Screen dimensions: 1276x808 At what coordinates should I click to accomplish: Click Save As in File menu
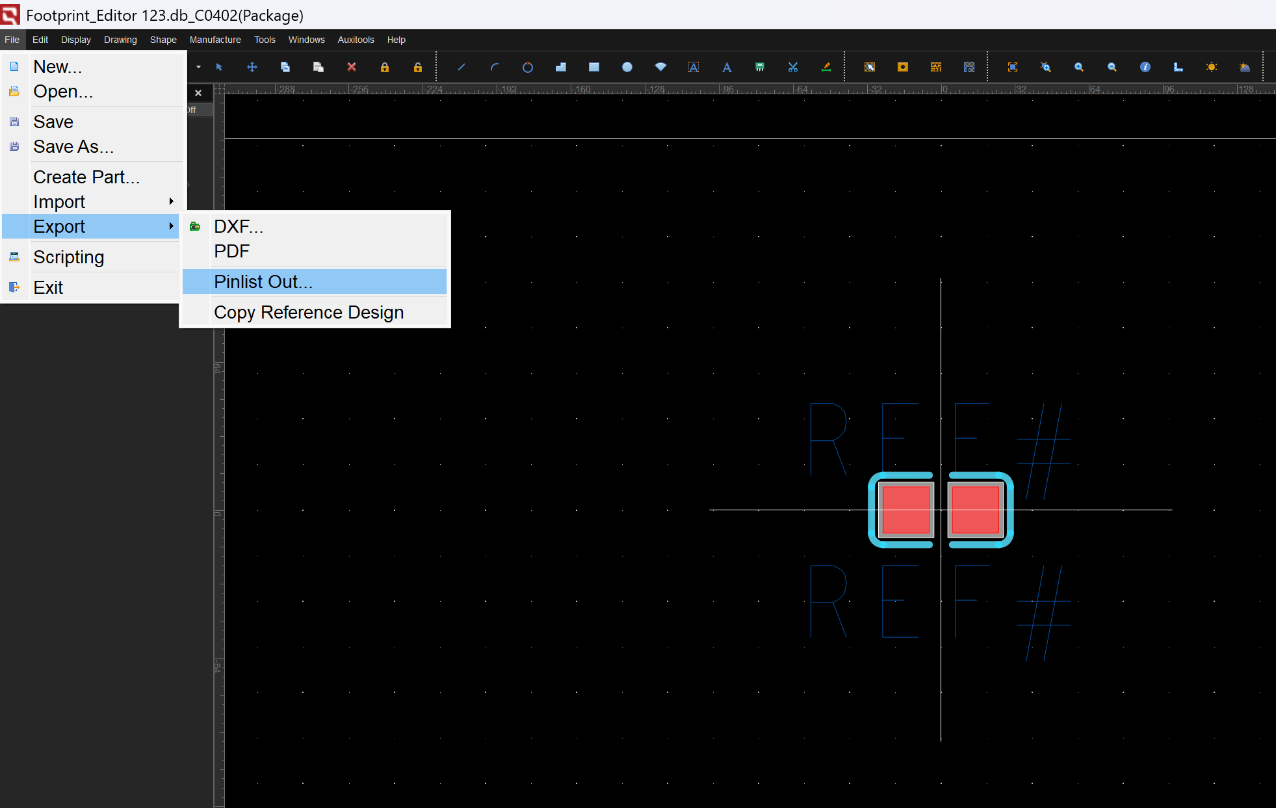(x=73, y=146)
